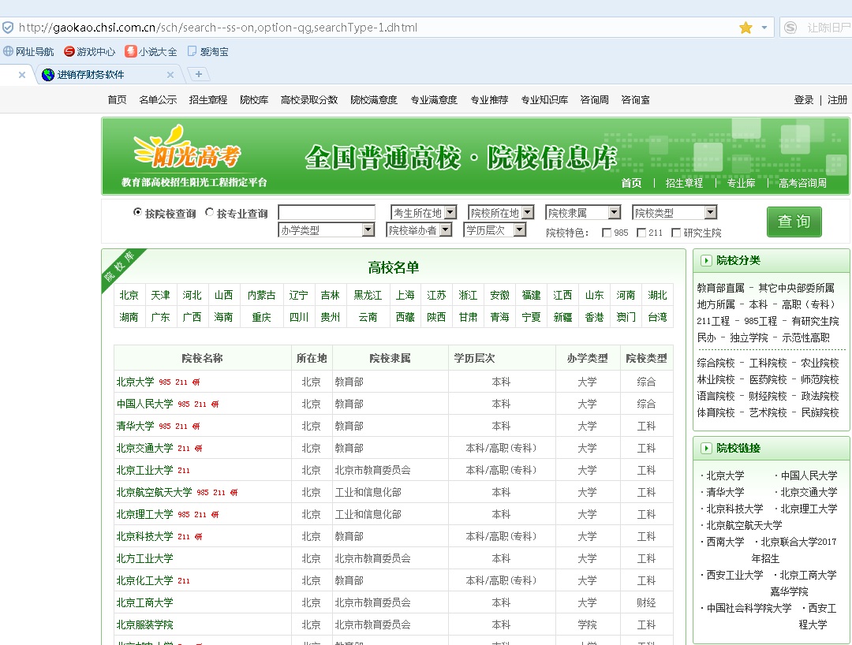Viewport: 852px width, 645px height.
Task: Select 按专业查询 radio button
Action: (x=210, y=213)
